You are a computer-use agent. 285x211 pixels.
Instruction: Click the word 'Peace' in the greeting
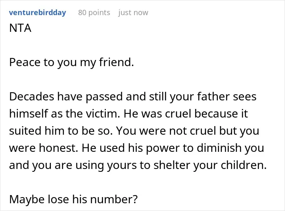25,62
